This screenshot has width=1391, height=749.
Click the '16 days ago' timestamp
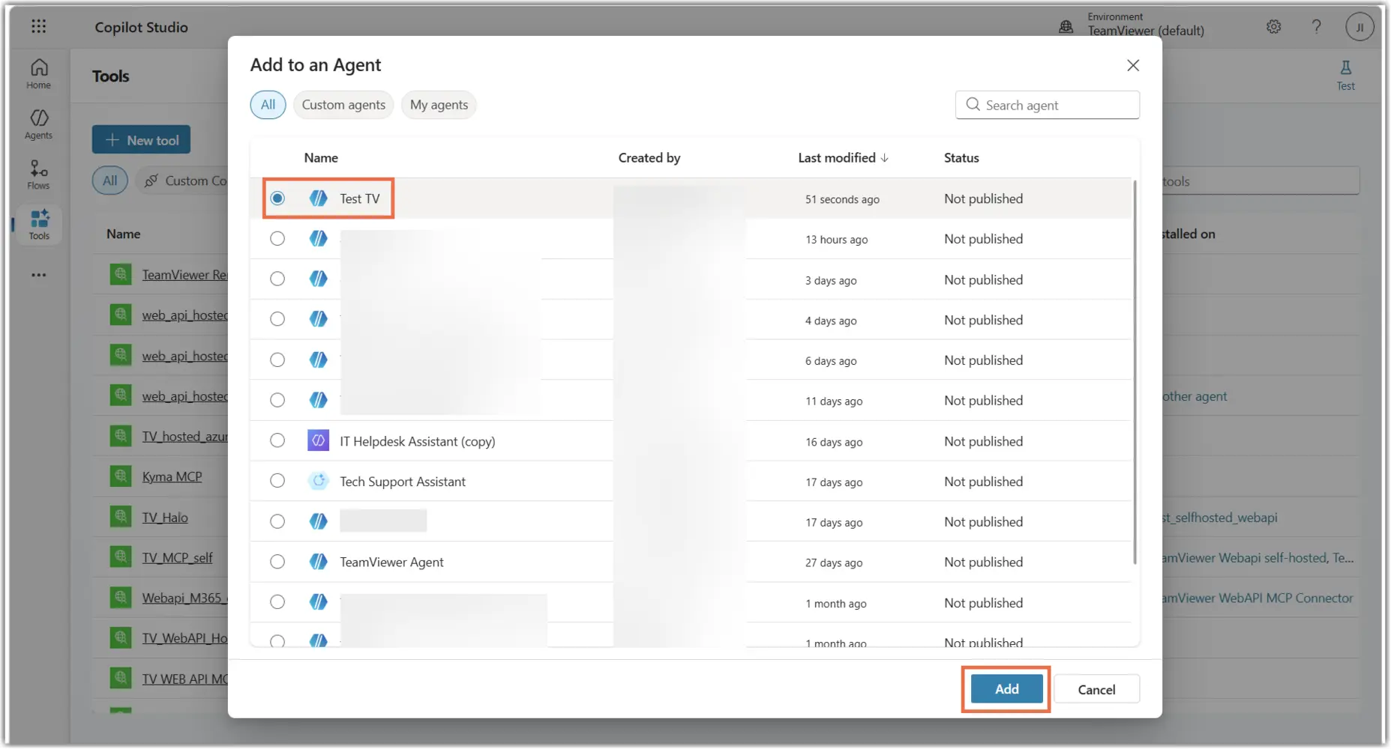click(834, 442)
